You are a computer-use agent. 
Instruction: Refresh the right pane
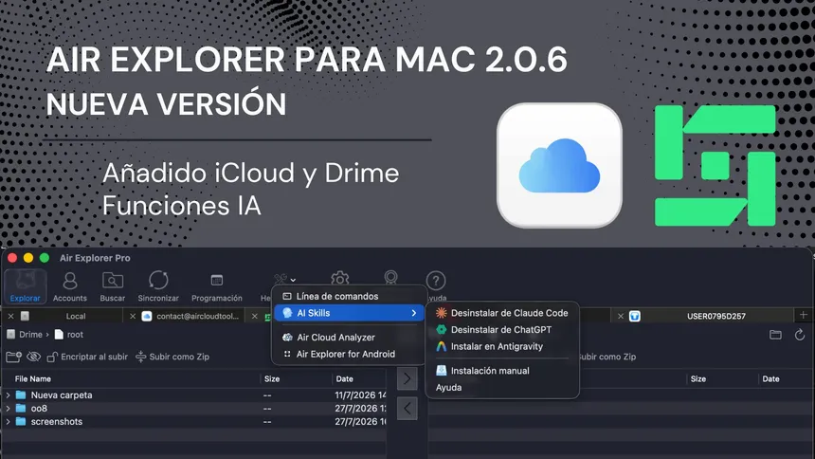coord(800,335)
